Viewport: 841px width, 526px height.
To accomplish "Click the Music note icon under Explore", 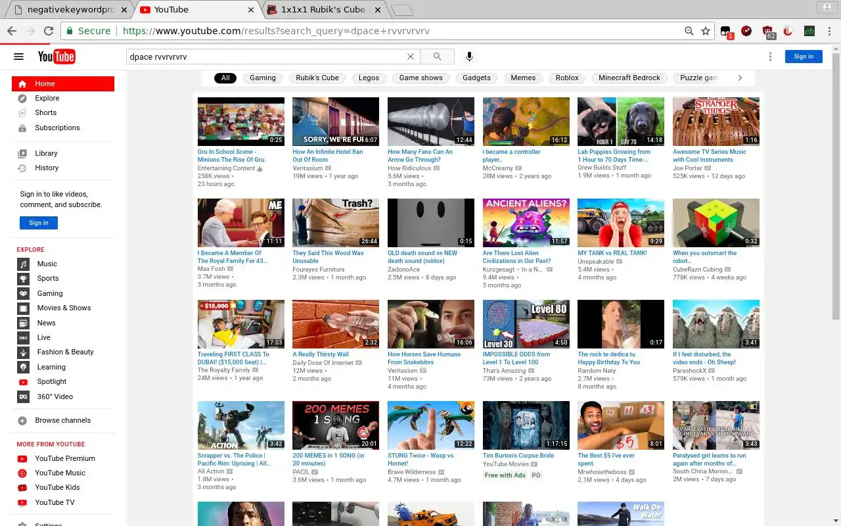I will 24,264.
